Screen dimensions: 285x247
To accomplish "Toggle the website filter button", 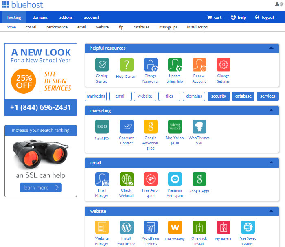I will [x=145, y=96].
